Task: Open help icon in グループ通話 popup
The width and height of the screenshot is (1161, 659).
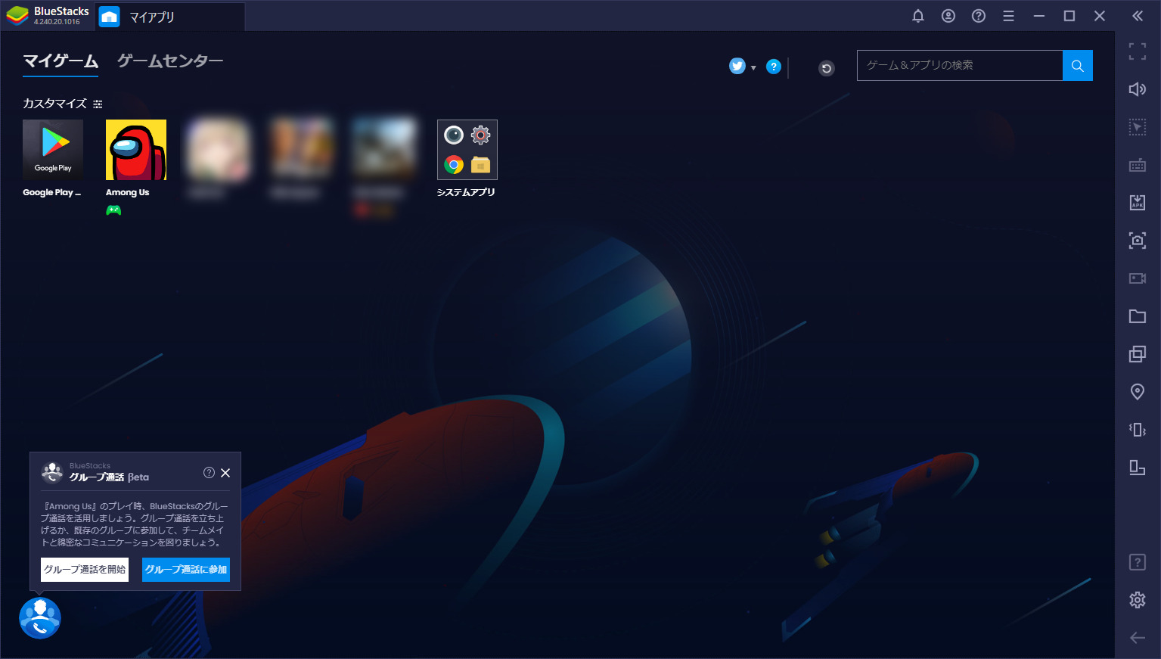Action: point(209,472)
